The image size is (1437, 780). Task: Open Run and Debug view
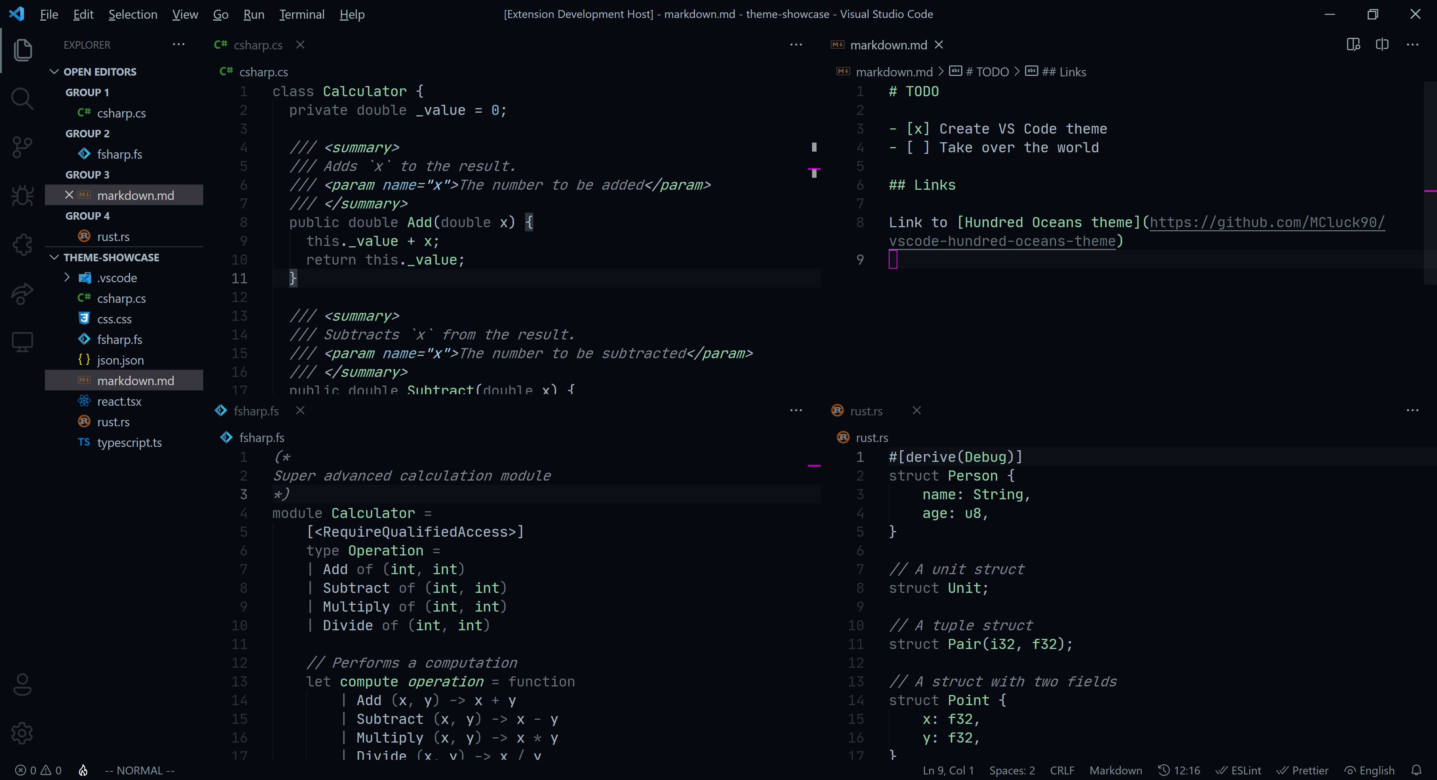22,196
